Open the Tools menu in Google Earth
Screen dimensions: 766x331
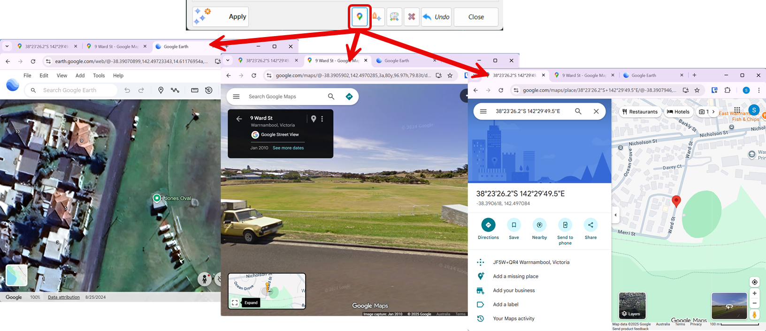(x=99, y=75)
